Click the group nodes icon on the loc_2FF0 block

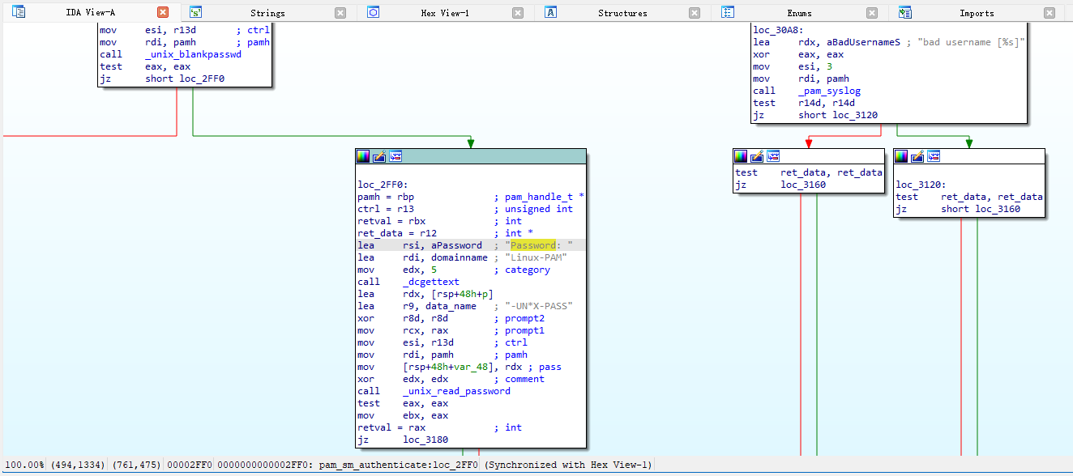pyautogui.click(x=395, y=156)
